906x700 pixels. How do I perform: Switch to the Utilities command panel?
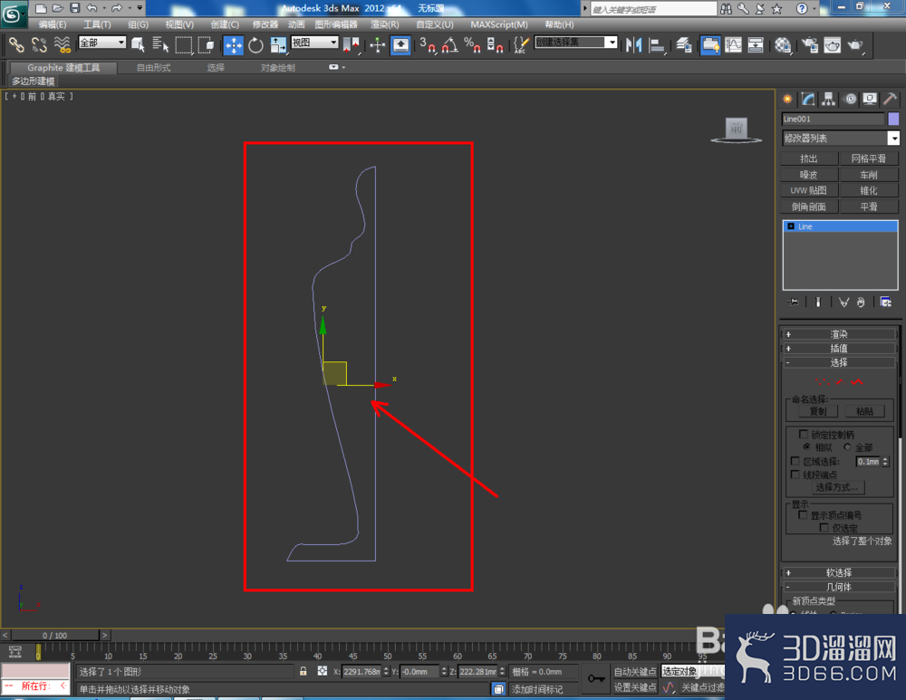[x=891, y=100]
